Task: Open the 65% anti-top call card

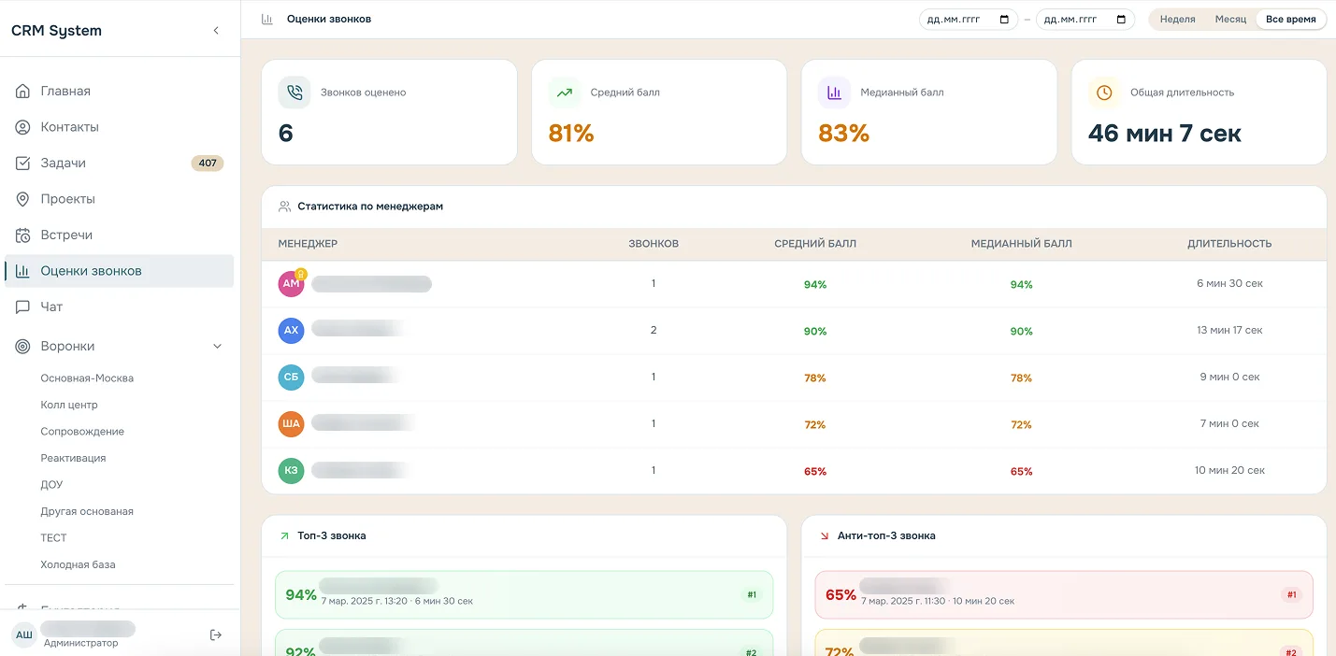Action: [1064, 594]
